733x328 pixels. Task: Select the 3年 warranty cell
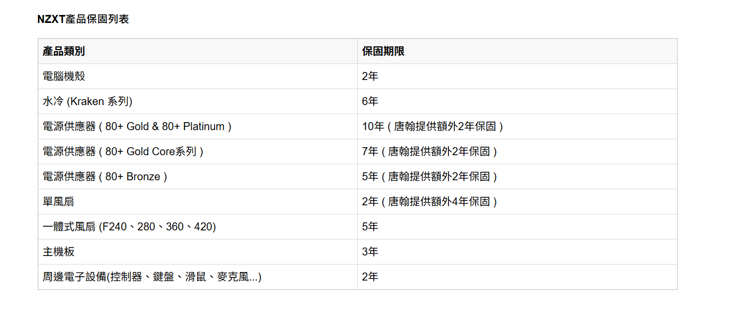pyautogui.click(x=370, y=252)
